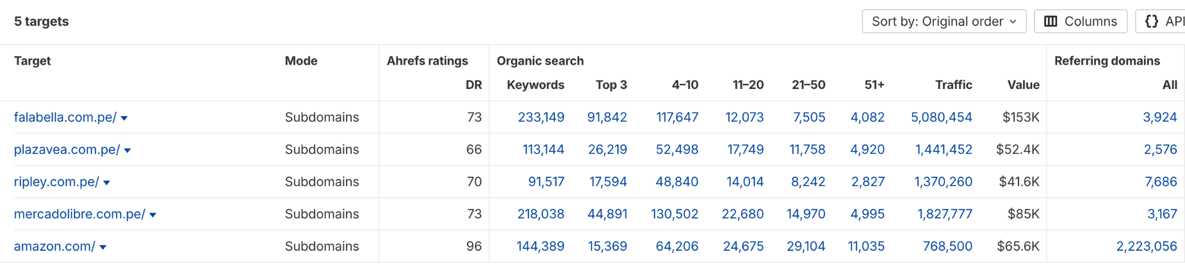The width and height of the screenshot is (1185, 271).
Task: Select falabella 11–20 value 12,073
Action: click(745, 117)
